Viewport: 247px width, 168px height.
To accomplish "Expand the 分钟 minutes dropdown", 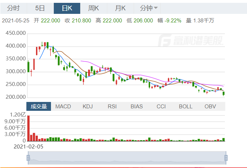I will click(x=149, y=8).
